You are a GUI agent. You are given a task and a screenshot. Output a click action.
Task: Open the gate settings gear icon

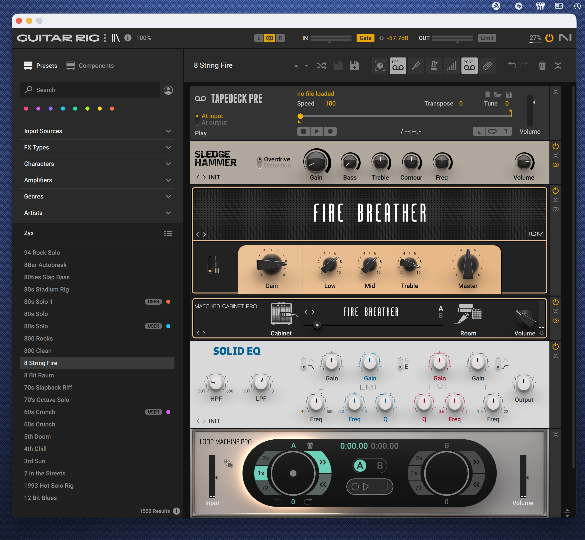pos(382,38)
